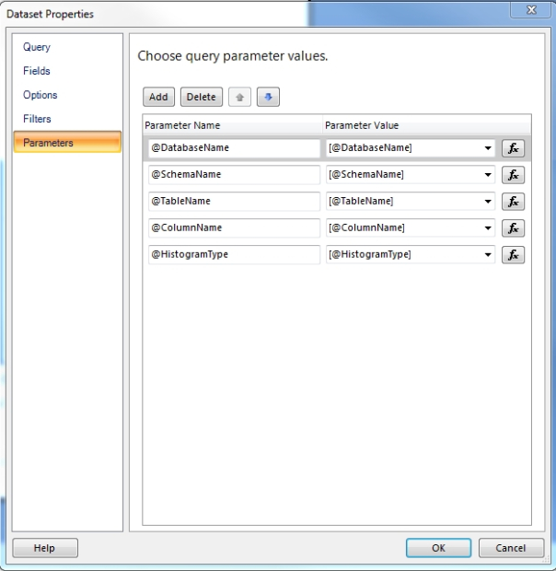The width and height of the screenshot is (556, 571).
Task: Move selected parameter down with blue arrow
Action: (x=268, y=97)
